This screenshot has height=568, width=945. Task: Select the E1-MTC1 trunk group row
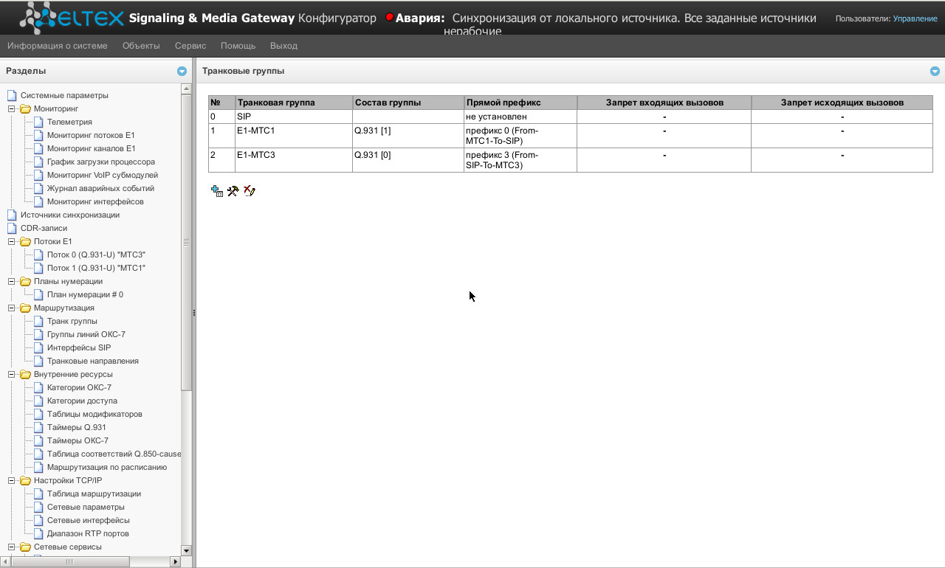pos(571,136)
